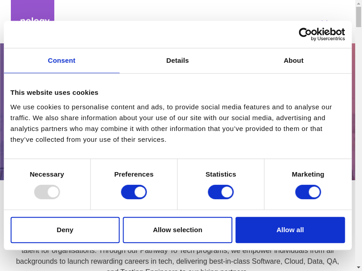Image resolution: width=362 pixels, height=271 pixels.
Task: Click the Necessary category label
Action: (47, 174)
